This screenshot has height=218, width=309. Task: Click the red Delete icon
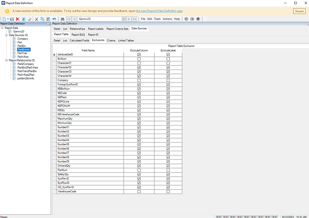[x=17, y=19]
